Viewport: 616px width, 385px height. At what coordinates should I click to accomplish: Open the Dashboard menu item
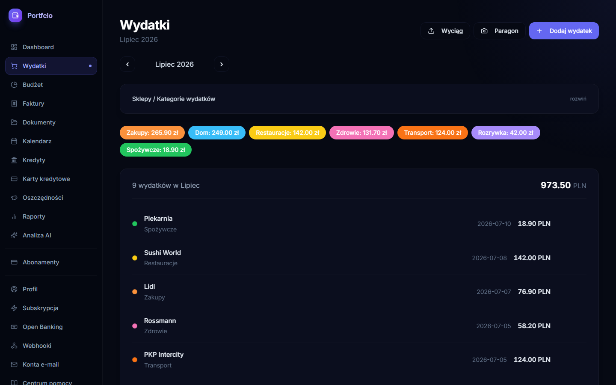(x=51, y=47)
